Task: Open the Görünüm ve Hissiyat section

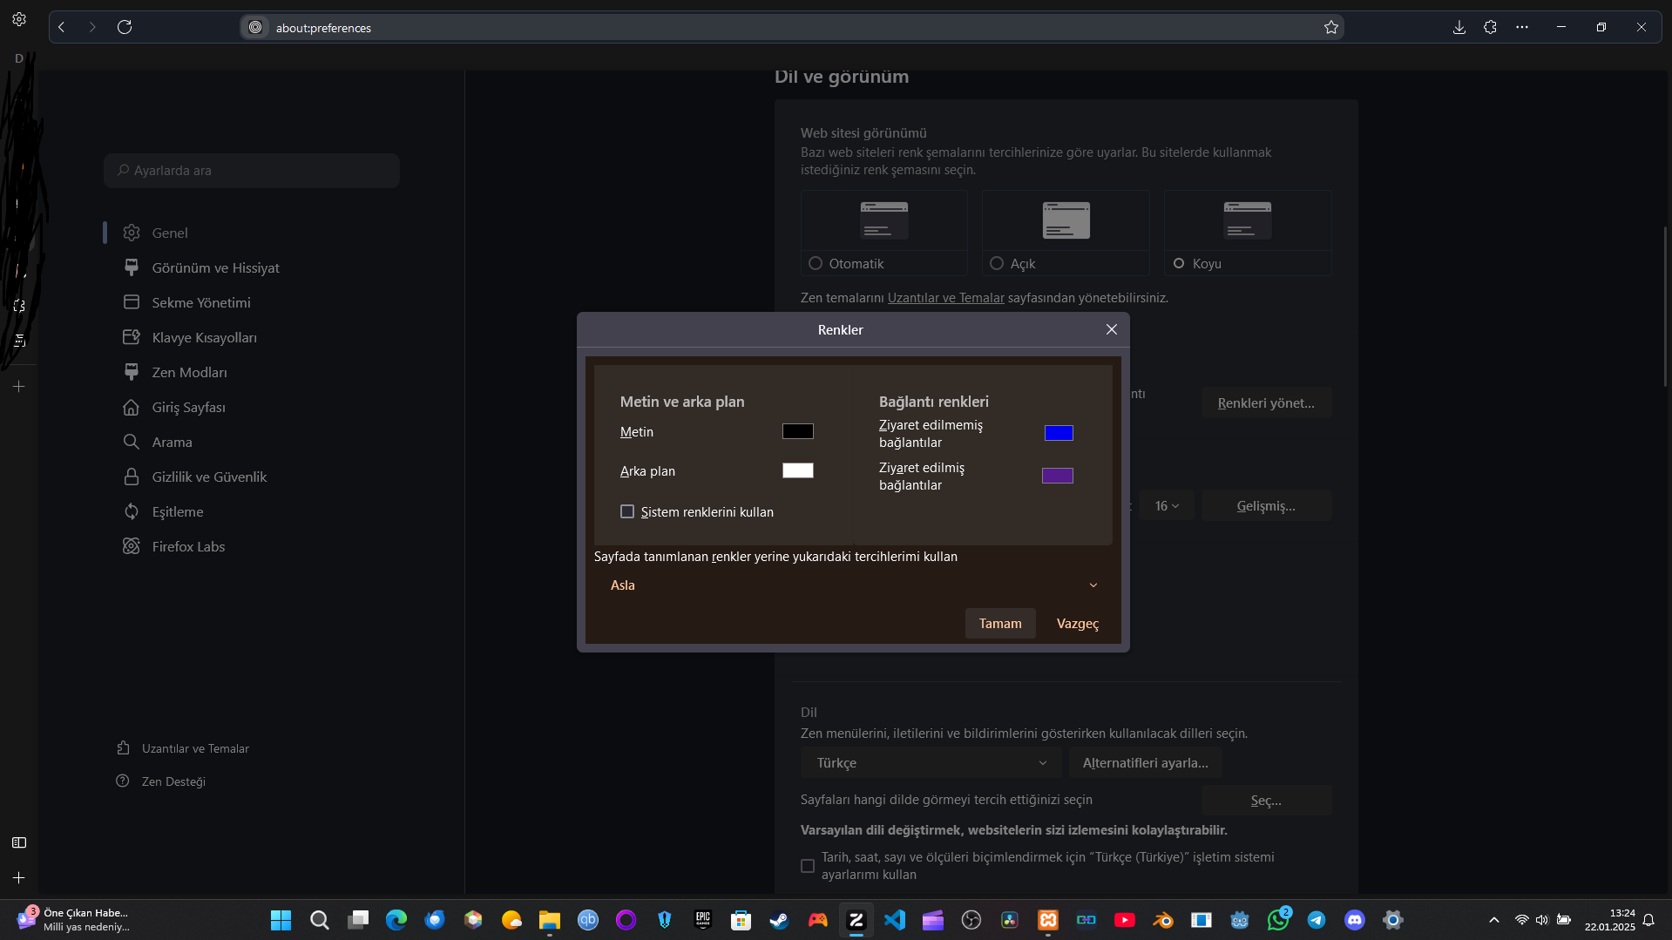Action: [215, 267]
